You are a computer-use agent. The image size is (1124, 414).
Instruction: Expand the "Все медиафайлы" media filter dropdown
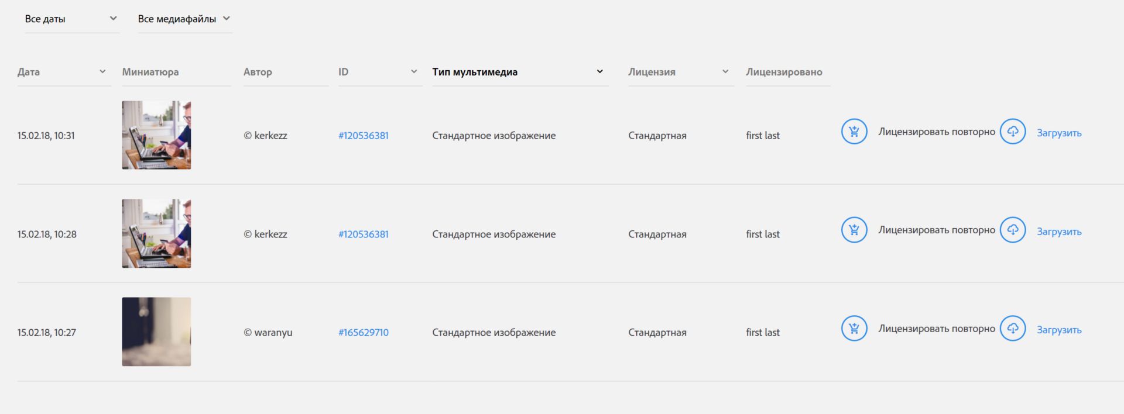[184, 19]
